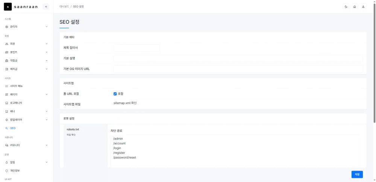Expand the 회원 menu chevron
The height and width of the screenshot is (182, 376).
click(x=47, y=44)
